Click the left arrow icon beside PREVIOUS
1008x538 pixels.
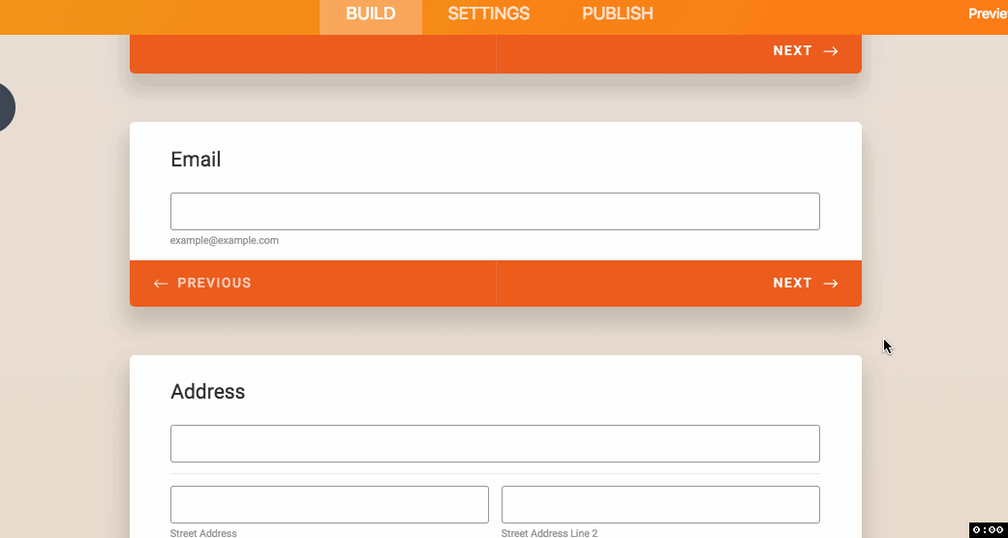point(161,284)
